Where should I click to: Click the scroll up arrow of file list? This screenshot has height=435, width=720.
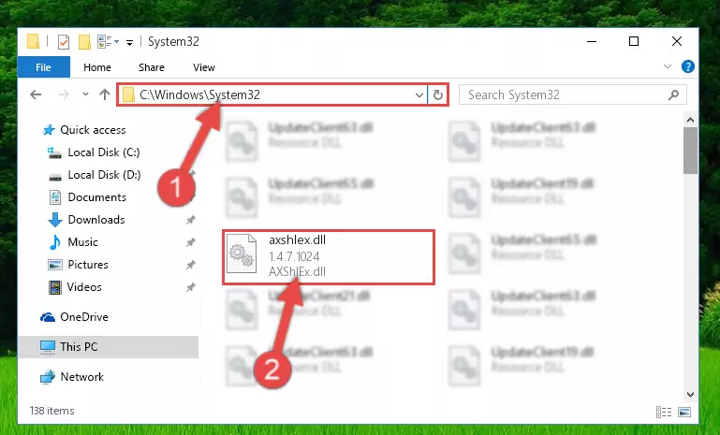pyautogui.click(x=690, y=121)
